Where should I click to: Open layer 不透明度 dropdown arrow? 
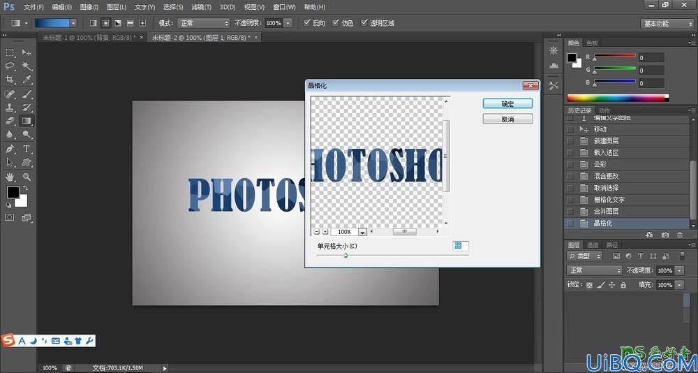680,270
